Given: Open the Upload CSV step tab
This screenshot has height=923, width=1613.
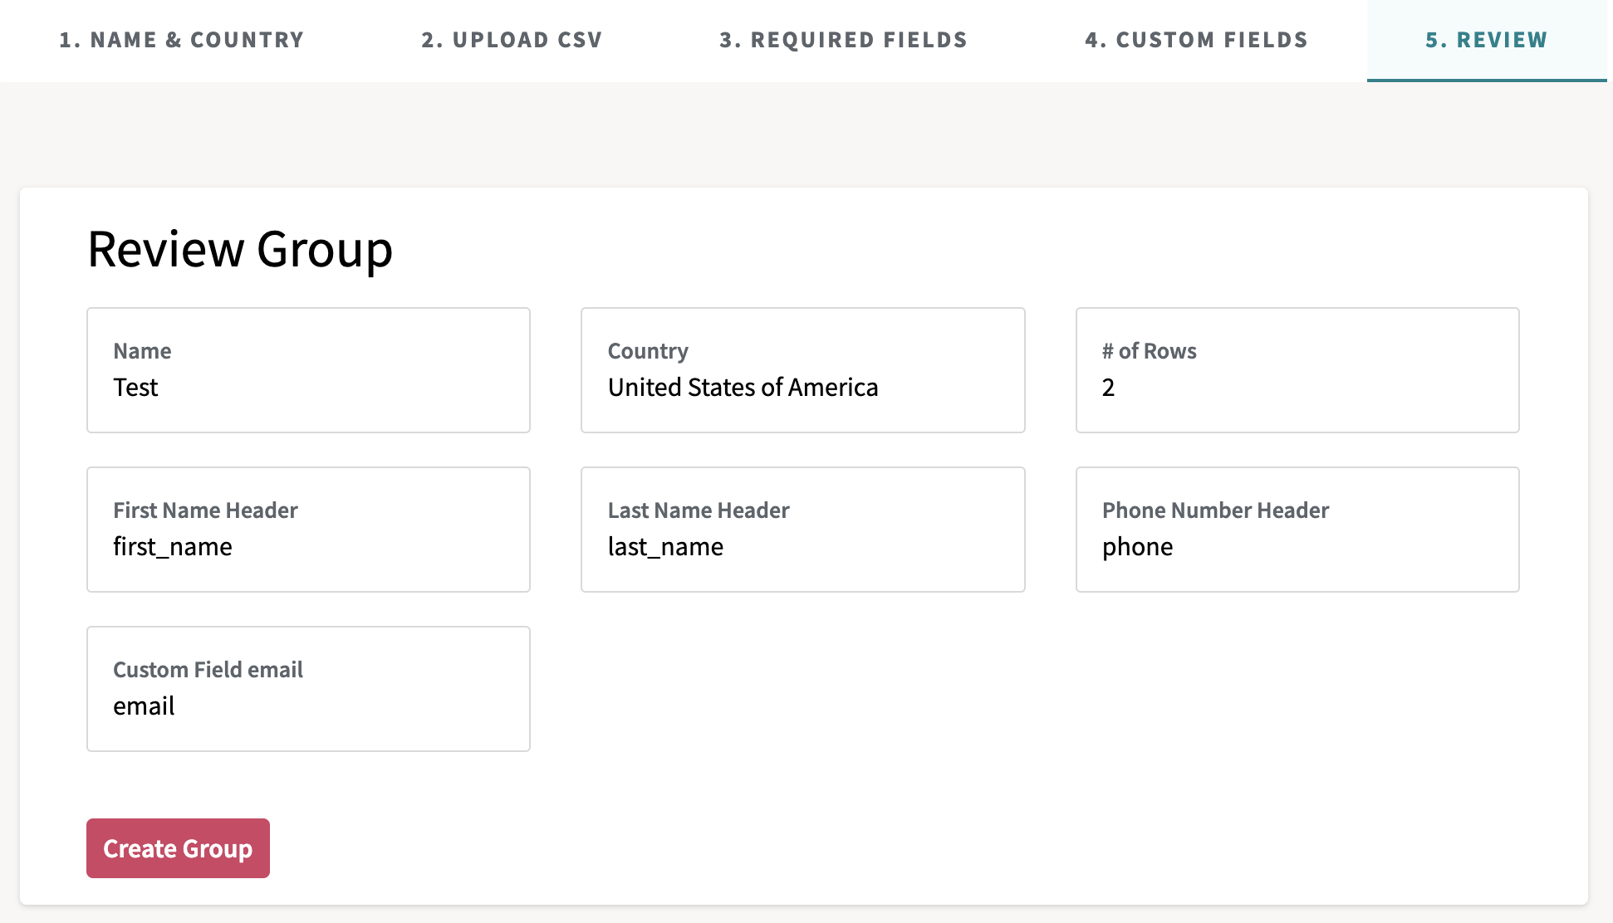Looking at the screenshot, I should click(512, 40).
